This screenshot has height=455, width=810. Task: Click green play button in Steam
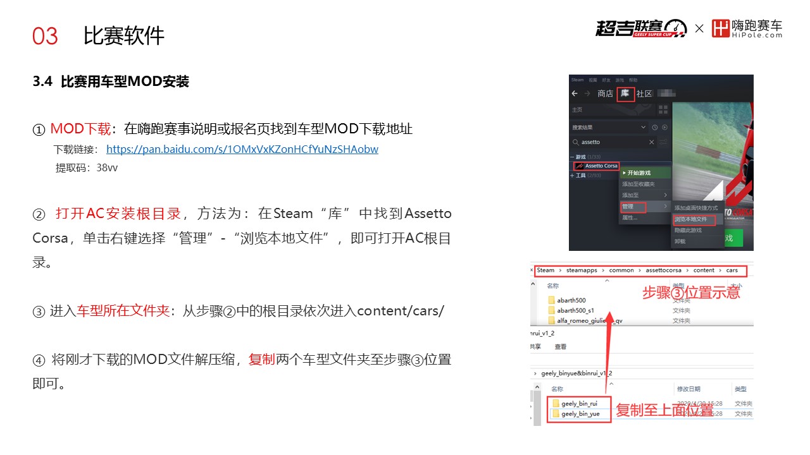(733, 238)
